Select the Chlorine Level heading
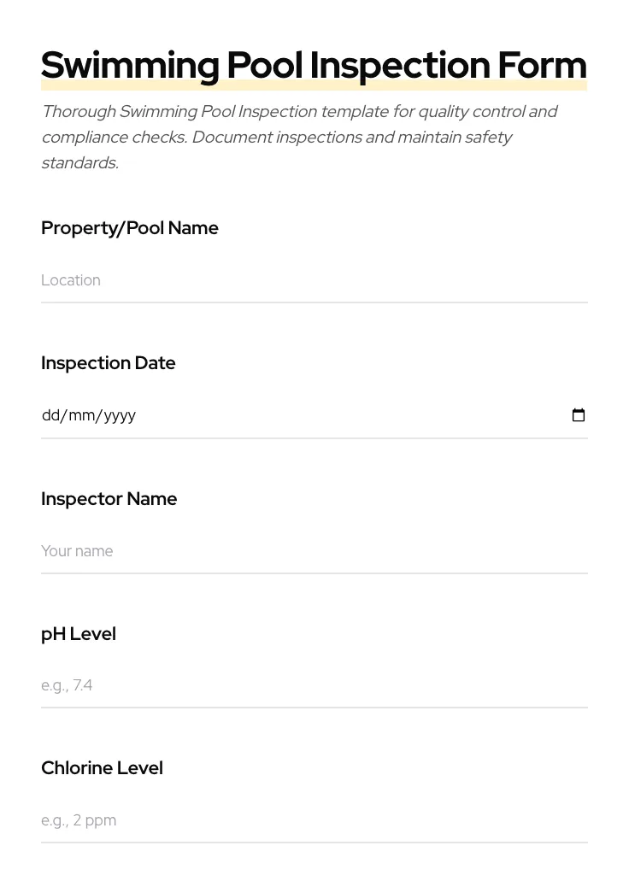Viewport: 629px width, 875px height. pos(102,767)
